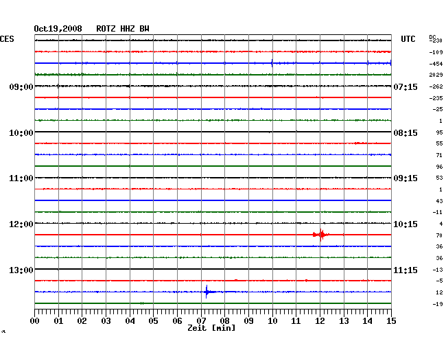Select the 09:00 local time label
Screen dimensions: 446x339
21,86
